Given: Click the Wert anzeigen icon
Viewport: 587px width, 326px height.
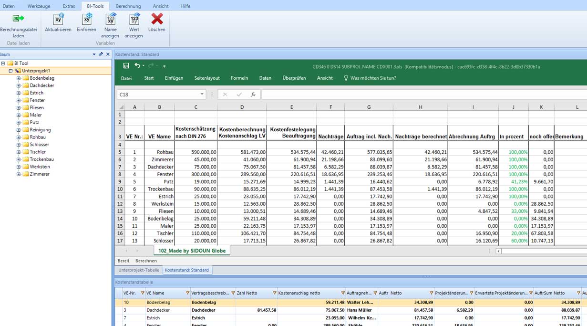Looking at the screenshot, I should tap(134, 19).
